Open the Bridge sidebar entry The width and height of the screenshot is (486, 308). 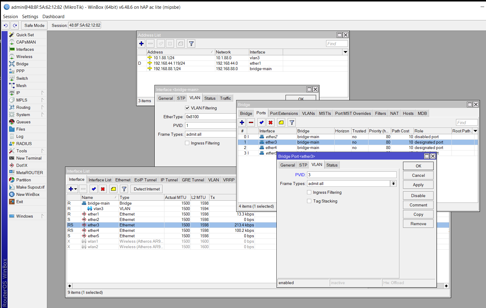pos(22,64)
